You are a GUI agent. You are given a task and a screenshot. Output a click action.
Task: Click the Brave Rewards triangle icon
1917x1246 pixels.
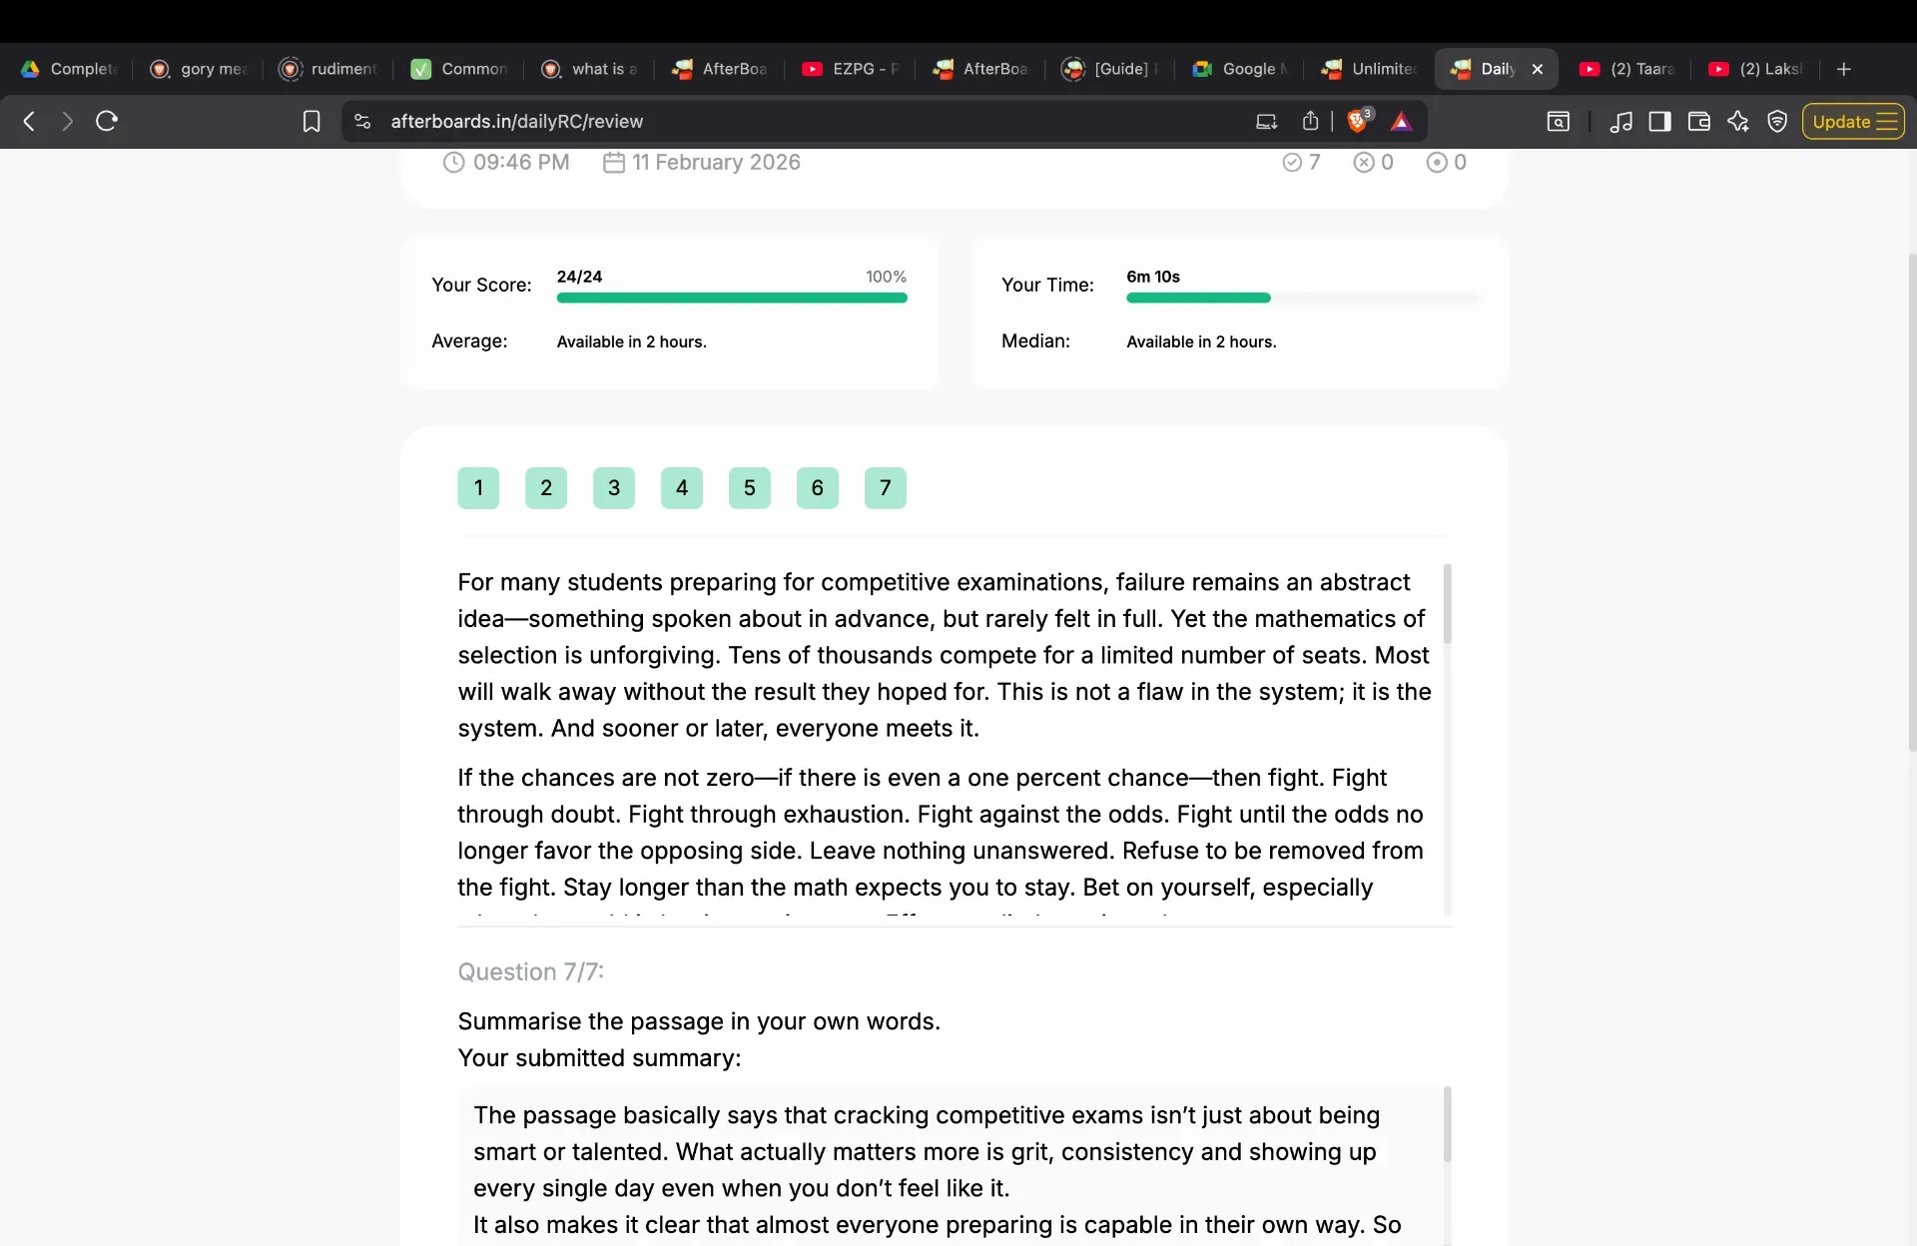(1402, 122)
